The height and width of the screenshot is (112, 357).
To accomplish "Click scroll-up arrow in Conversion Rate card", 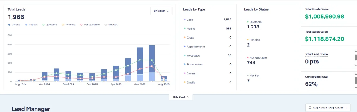I will tap(355, 74).
